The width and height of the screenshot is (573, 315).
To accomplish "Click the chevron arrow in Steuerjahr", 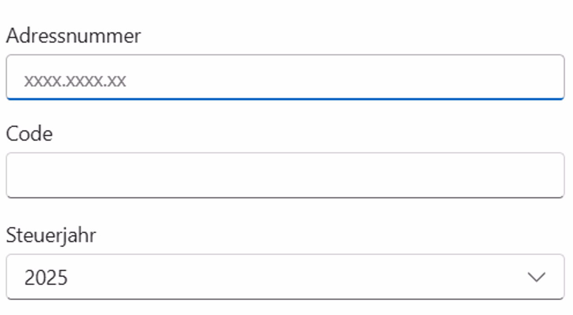I will 536,277.
